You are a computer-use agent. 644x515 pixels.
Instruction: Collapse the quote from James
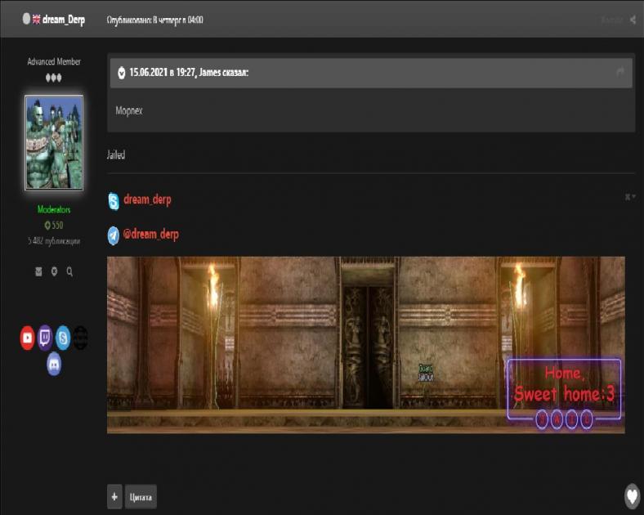(122, 73)
